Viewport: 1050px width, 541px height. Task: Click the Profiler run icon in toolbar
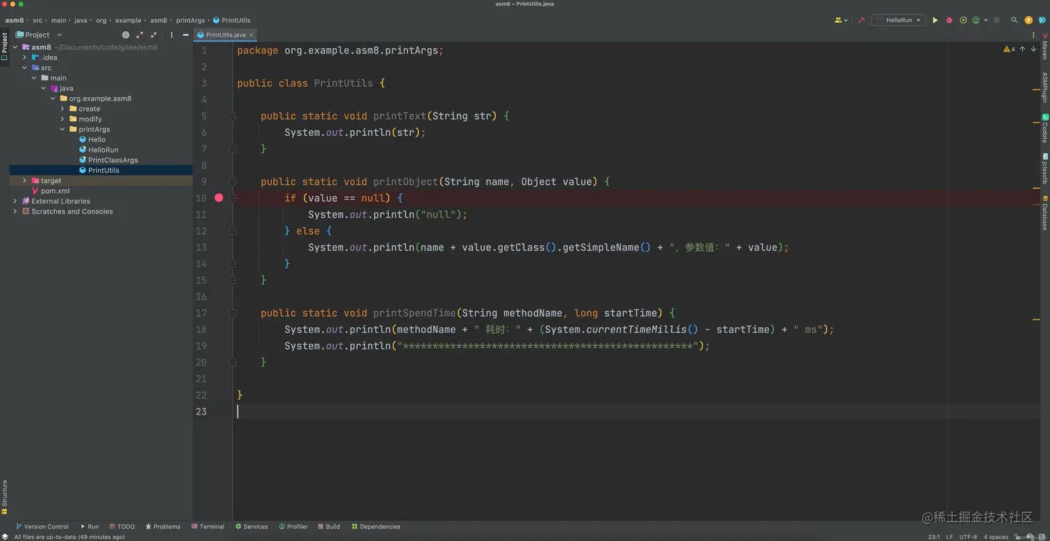(976, 20)
